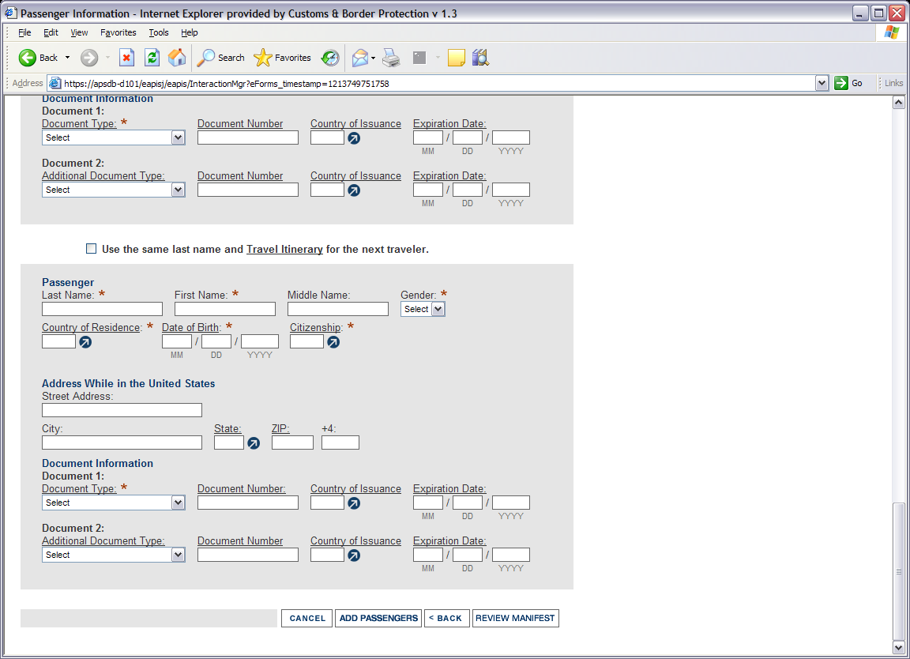
Task: Click the gray Edit toolbar icon
Action: tap(419, 58)
